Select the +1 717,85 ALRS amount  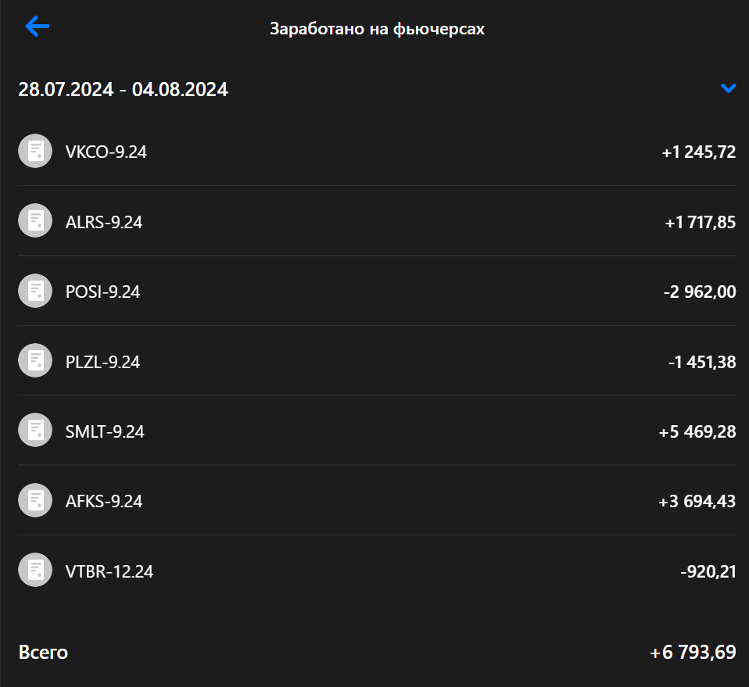tap(697, 220)
